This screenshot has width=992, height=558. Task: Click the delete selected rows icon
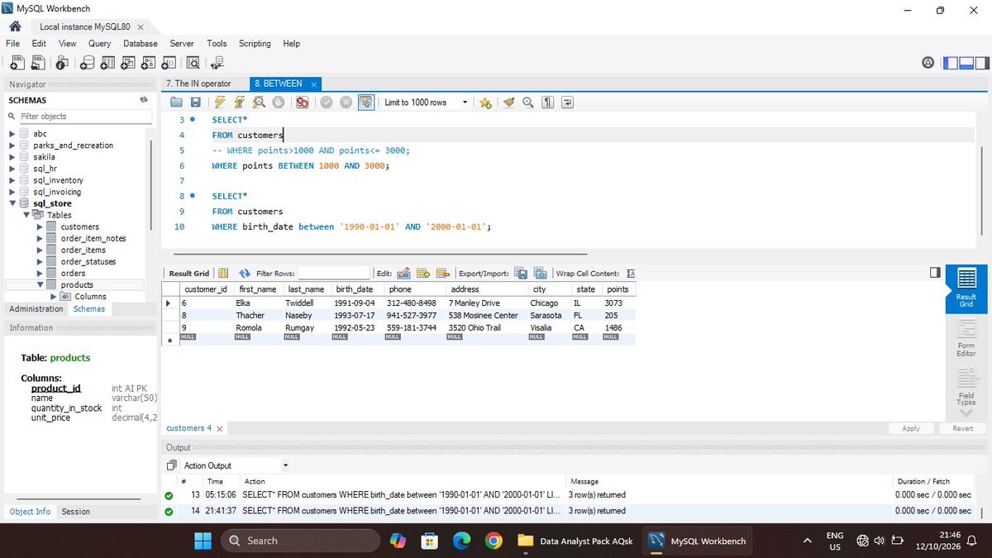tap(442, 274)
